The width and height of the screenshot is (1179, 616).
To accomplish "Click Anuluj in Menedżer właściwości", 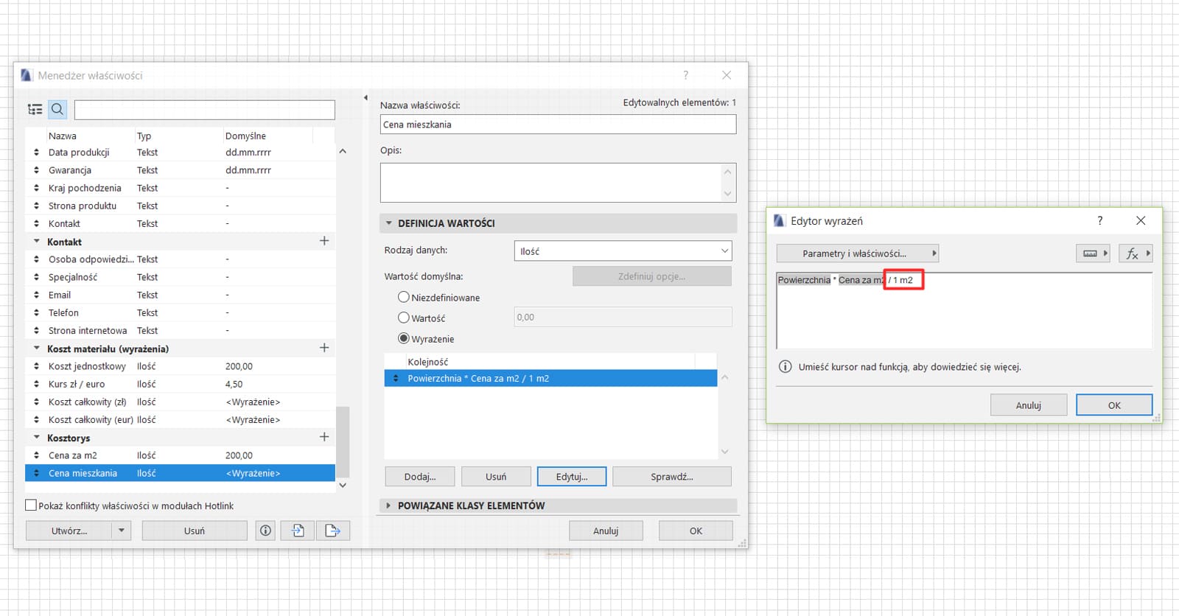I will (x=606, y=531).
